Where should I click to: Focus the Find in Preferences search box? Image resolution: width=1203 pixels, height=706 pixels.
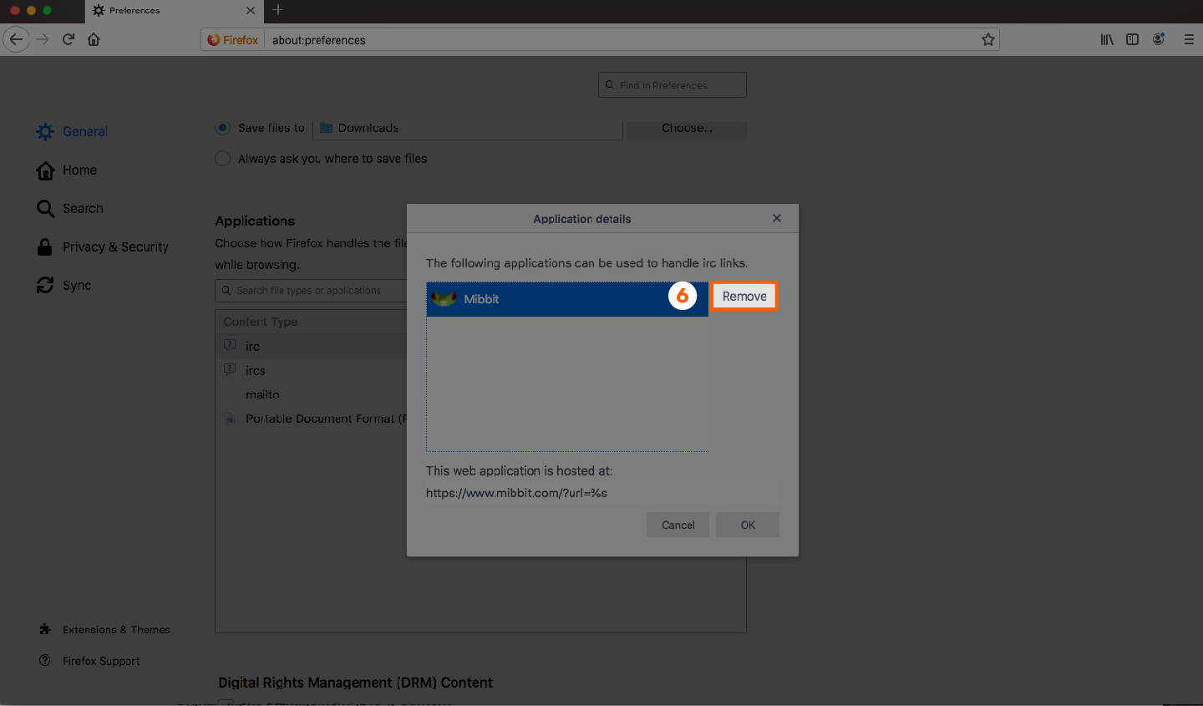pos(673,84)
